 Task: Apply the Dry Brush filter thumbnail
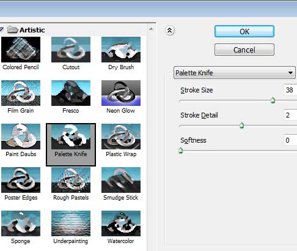(121, 50)
